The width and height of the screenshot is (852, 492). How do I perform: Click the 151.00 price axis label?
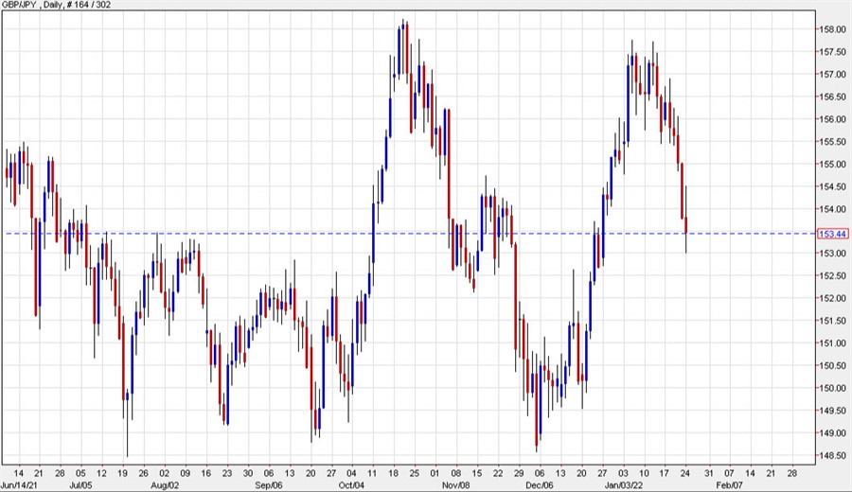tap(832, 343)
